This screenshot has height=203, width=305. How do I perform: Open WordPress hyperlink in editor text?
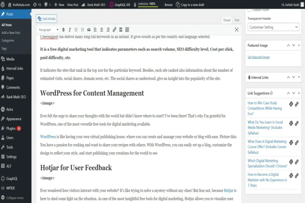[x=48, y=137]
